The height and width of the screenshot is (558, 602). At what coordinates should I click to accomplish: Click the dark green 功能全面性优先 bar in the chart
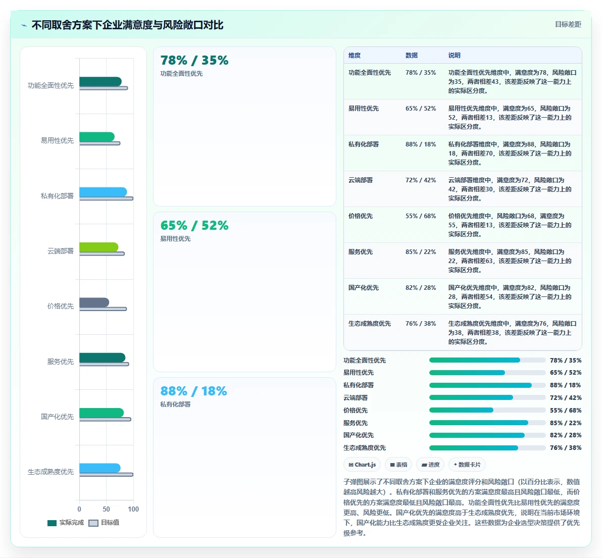pyautogui.click(x=100, y=82)
